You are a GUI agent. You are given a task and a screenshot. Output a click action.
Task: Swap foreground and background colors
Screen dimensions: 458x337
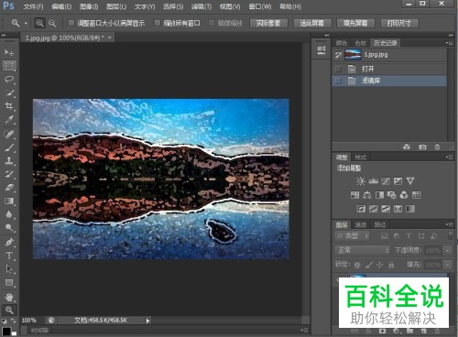tap(13, 321)
